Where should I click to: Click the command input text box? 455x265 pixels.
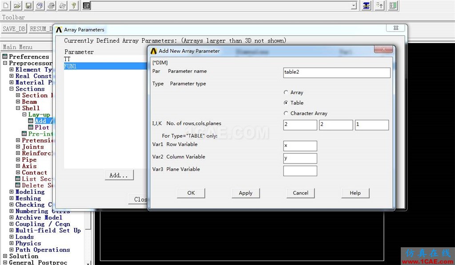click(221, 5)
